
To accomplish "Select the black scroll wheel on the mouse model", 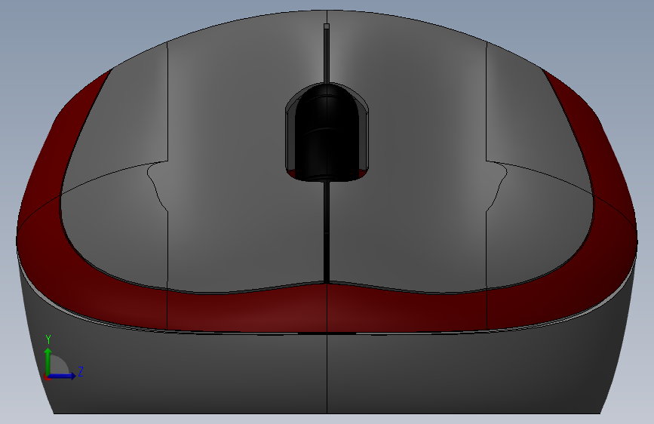I will click(x=327, y=134).
